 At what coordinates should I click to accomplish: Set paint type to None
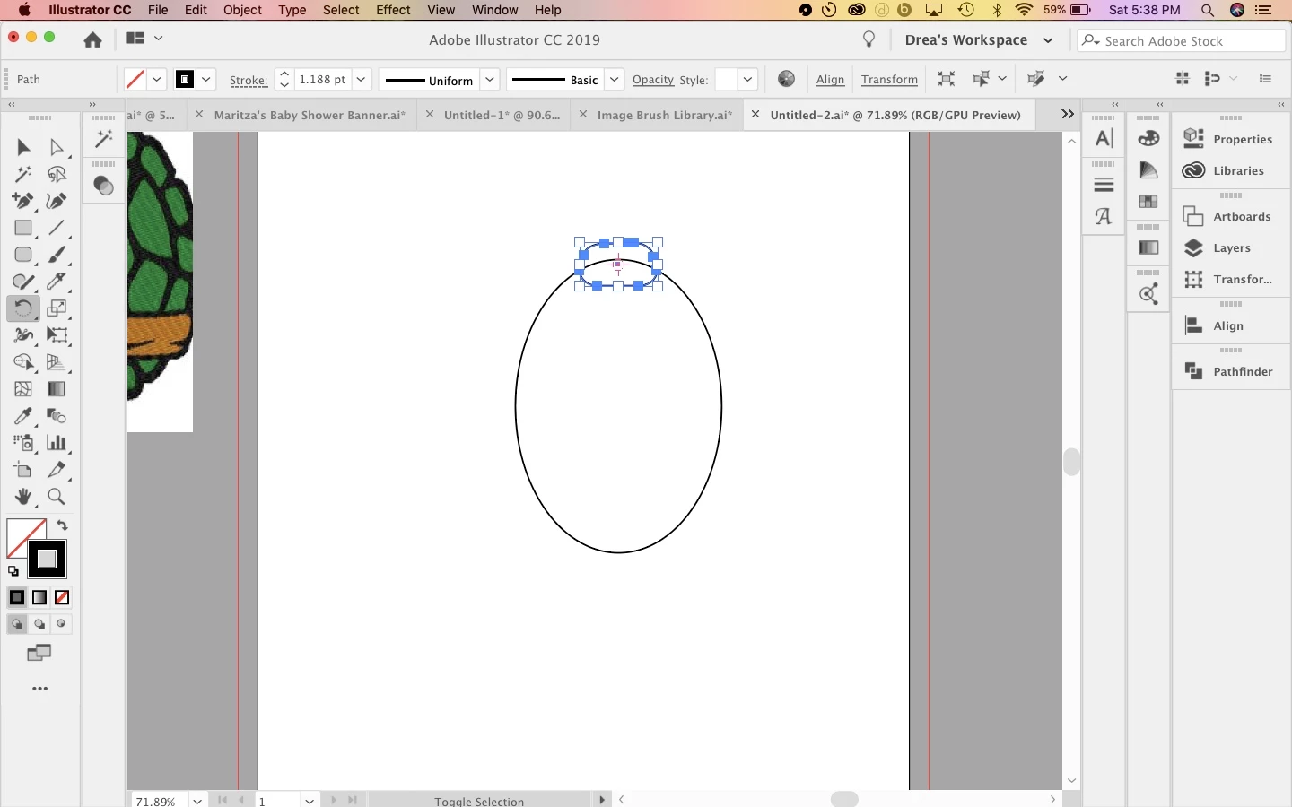(62, 597)
